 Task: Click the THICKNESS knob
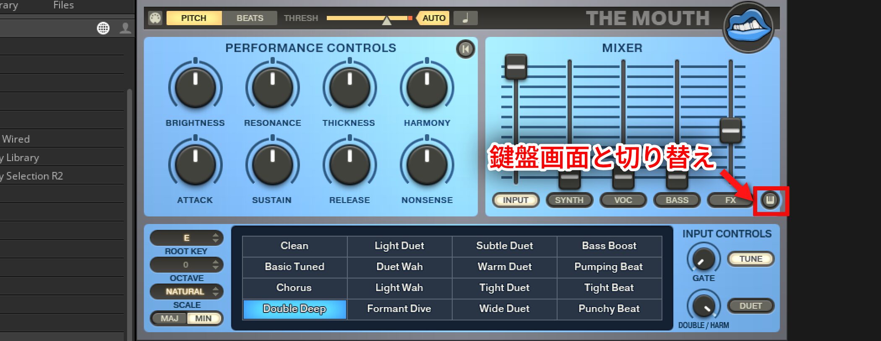(x=349, y=87)
